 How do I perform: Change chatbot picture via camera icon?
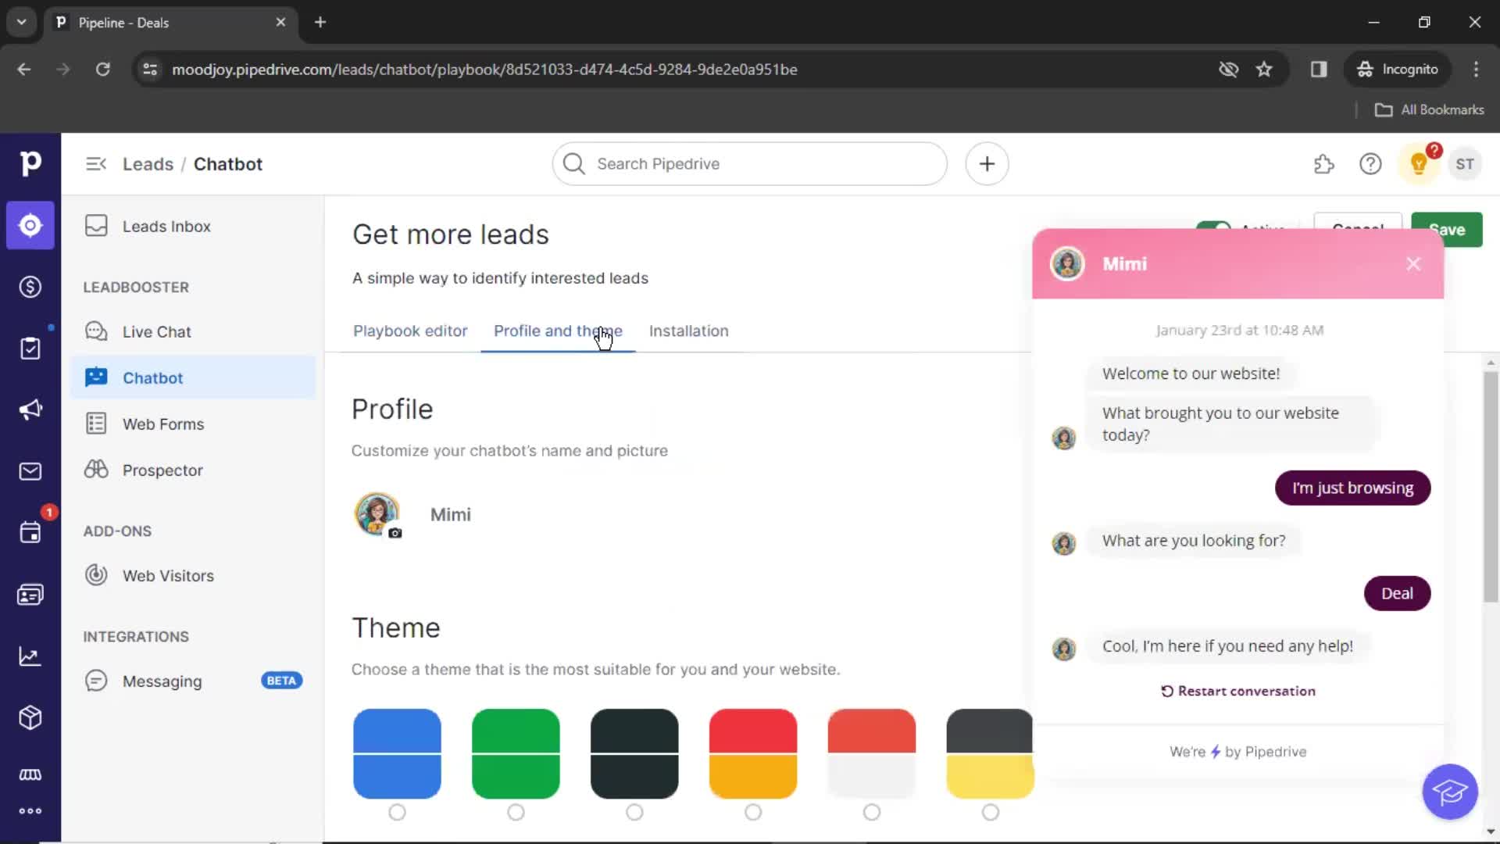395,533
